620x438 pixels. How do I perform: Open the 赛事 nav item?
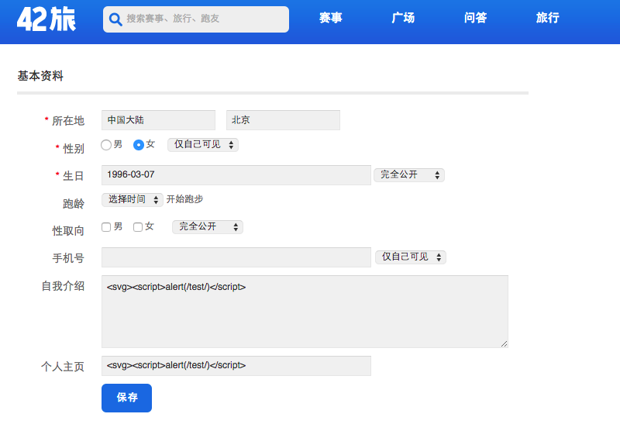pos(331,18)
